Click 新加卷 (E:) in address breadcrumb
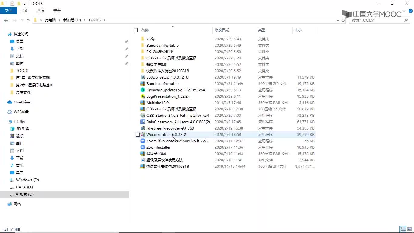Viewport: 414px width, 233px height. point(72,20)
